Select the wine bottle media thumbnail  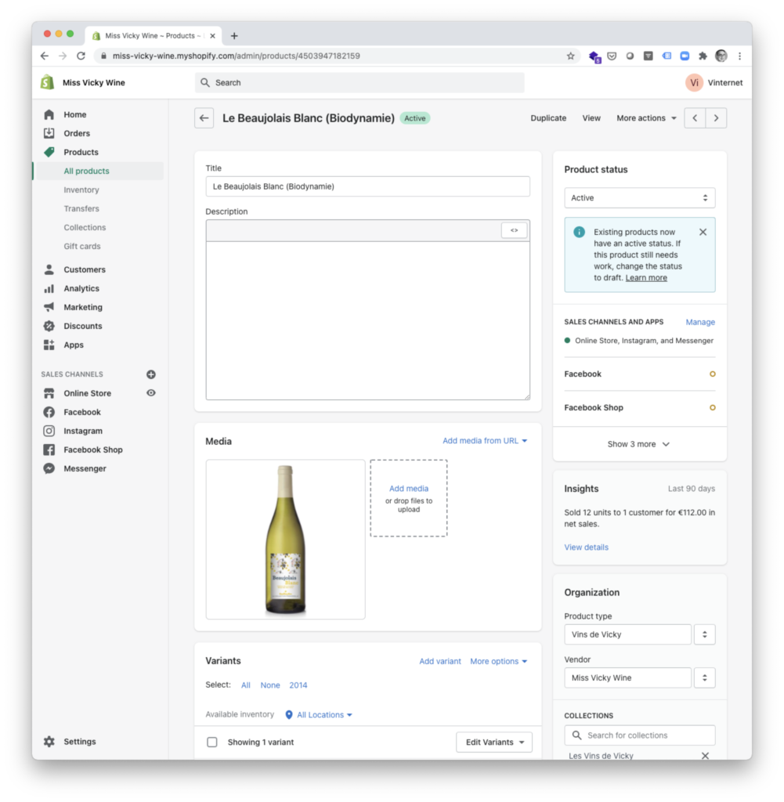point(285,539)
